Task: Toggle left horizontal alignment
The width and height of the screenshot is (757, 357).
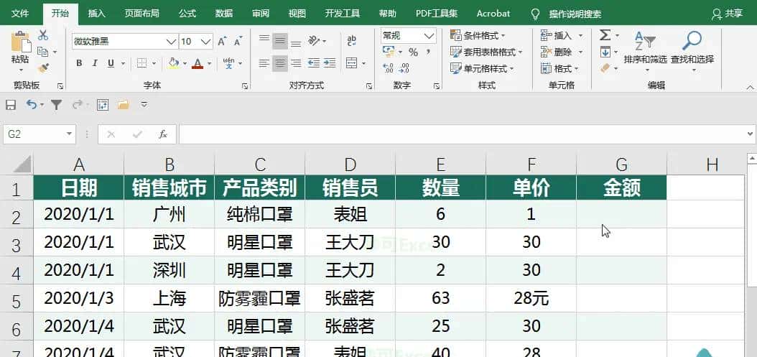Action: pos(264,62)
